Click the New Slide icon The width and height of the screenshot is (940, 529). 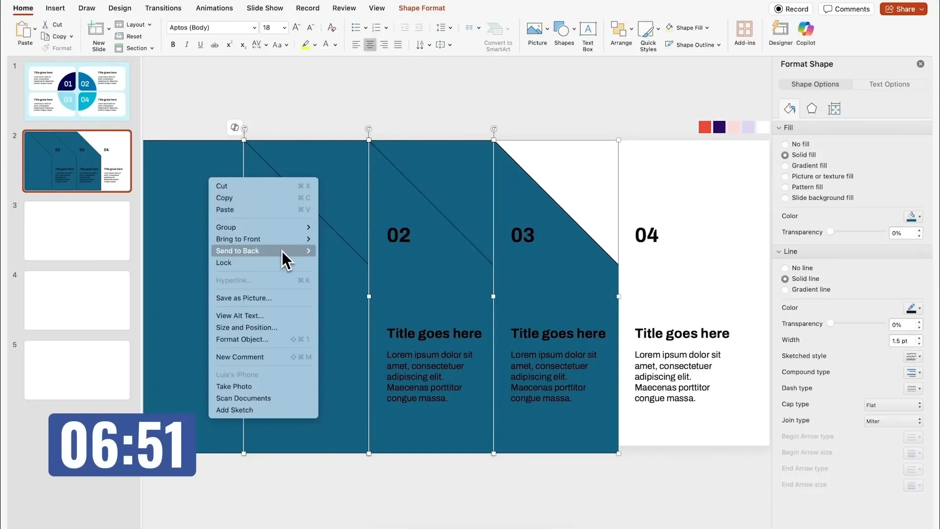point(95,29)
